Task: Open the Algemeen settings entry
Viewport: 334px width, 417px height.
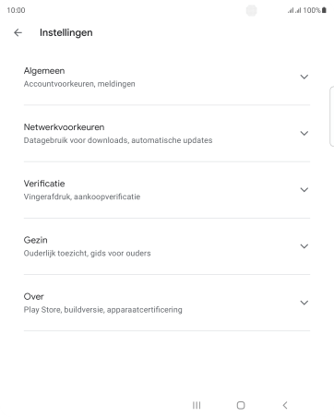Action: coord(167,77)
